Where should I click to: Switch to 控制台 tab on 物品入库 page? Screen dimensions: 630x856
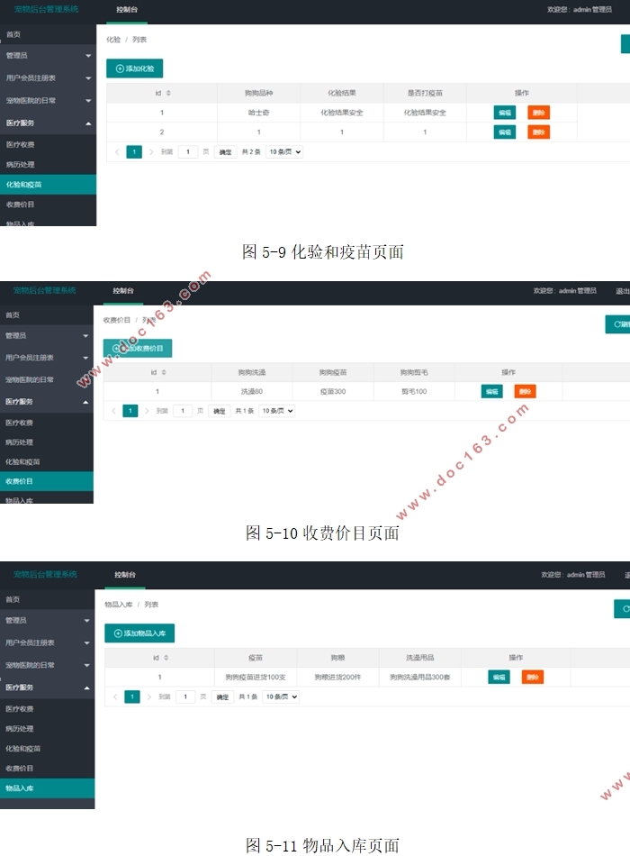coord(125,575)
